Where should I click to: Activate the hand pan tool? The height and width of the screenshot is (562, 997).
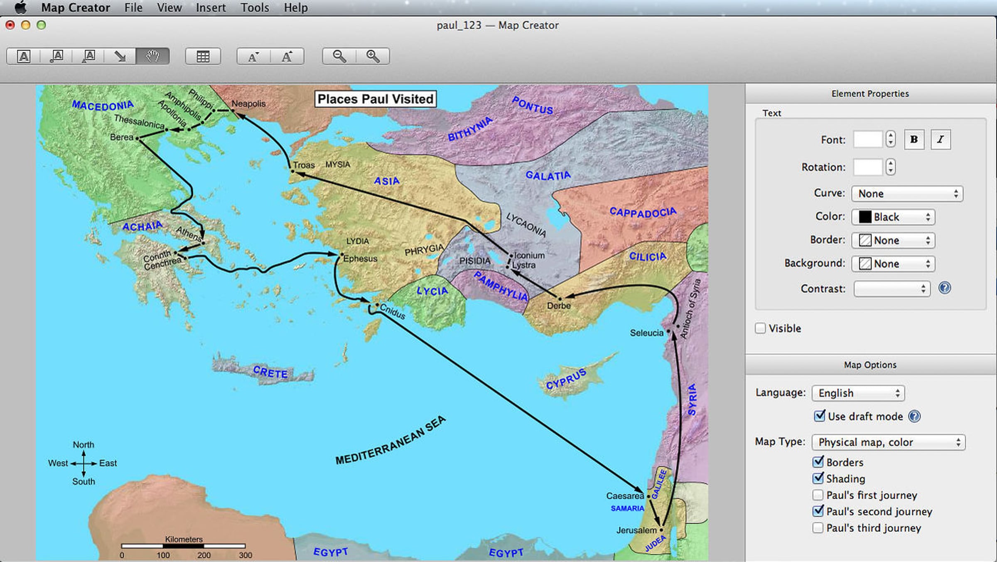click(x=152, y=56)
